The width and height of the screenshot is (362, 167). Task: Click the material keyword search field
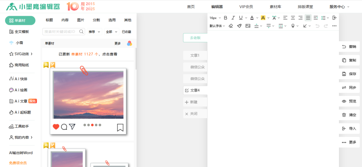point(61,32)
